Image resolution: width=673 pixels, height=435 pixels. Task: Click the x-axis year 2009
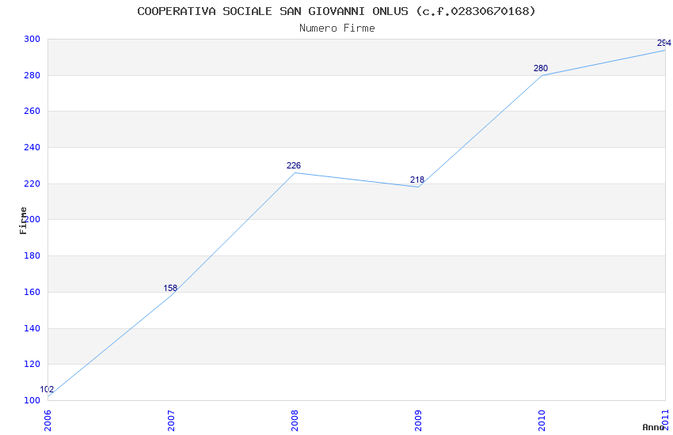(x=418, y=421)
